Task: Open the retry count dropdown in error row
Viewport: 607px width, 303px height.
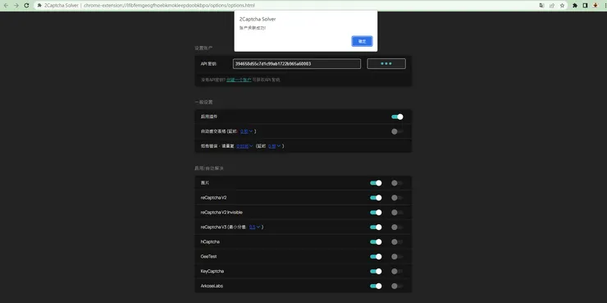Action: tap(244, 146)
